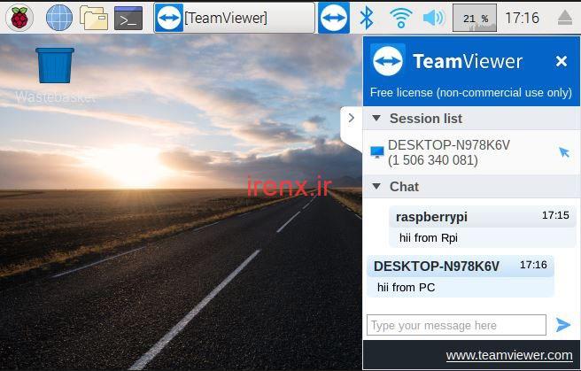The width and height of the screenshot is (581, 371).
Task: Open the file manager folders icon
Action: tap(93, 17)
